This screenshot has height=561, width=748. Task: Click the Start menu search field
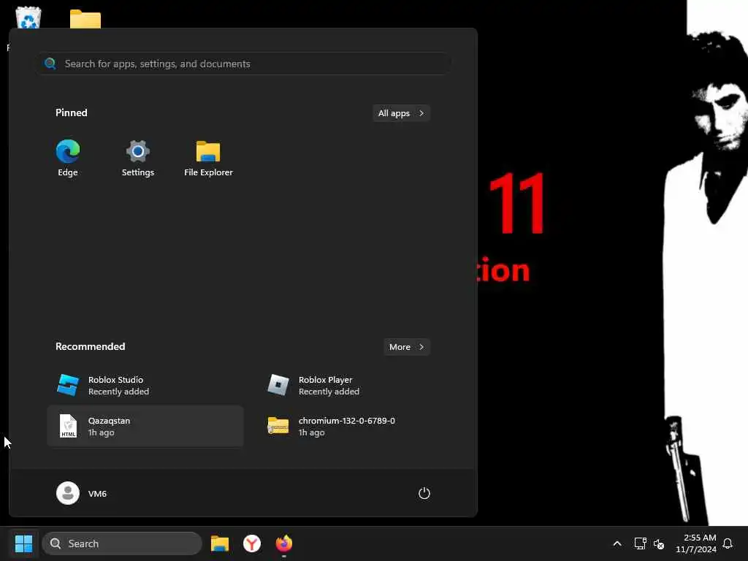pos(244,64)
